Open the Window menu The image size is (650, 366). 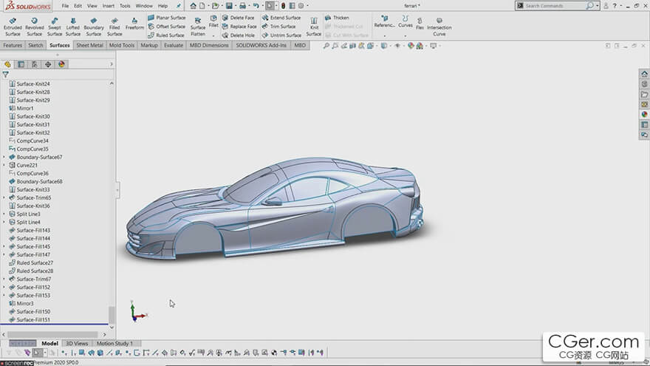(x=144, y=6)
